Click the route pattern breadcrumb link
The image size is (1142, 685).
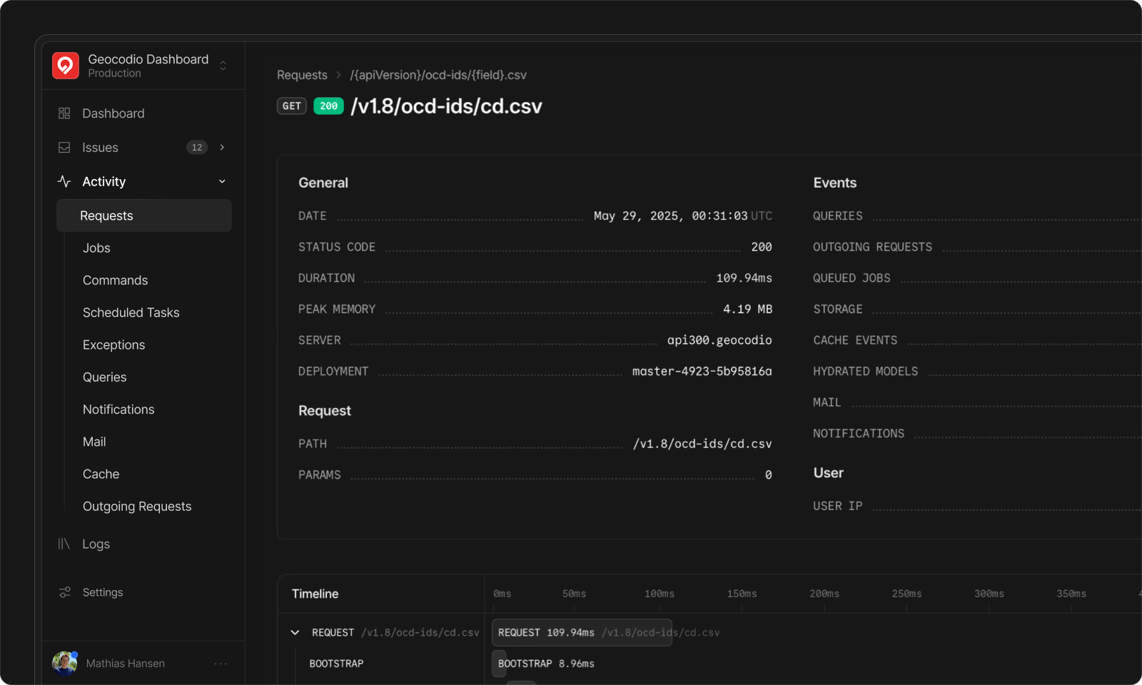tap(438, 75)
